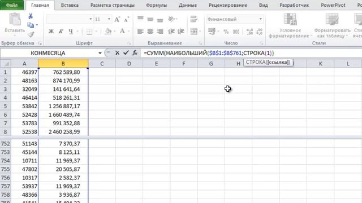The height and width of the screenshot is (203, 362).
Task: Align text right icon
Action: (x=160, y=32)
